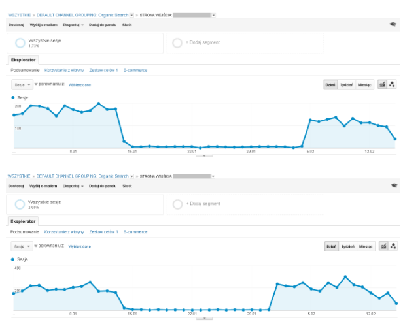The width and height of the screenshot is (403, 322).
Task: Open Podsumowanie tab in top report
Action: [25, 70]
